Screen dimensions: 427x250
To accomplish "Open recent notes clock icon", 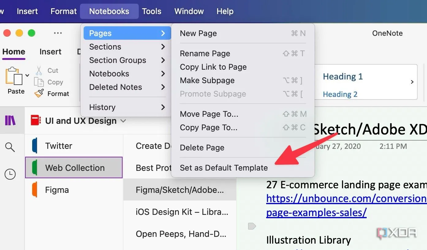I will [10, 175].
